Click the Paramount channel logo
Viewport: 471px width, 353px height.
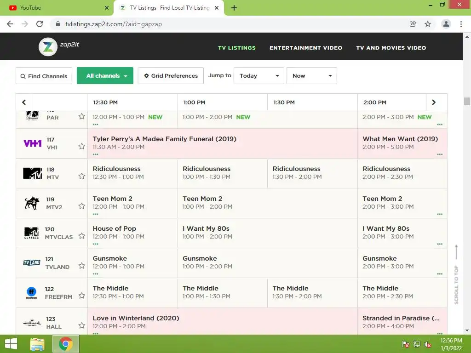click(x=33, y=115)
